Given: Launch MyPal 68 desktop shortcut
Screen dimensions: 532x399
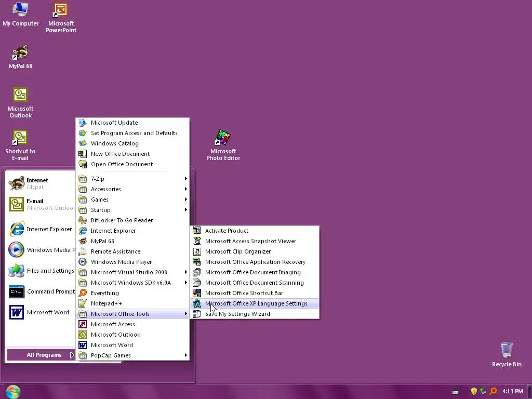Looking at the screenshot, I should (20, 57).
